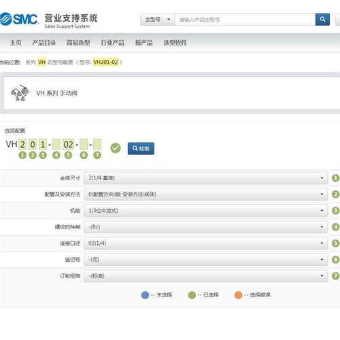Click circle 7 beside 订制规格 row
Screen dimensions: 340x340
pyautogui.click(x=336, y=276)
